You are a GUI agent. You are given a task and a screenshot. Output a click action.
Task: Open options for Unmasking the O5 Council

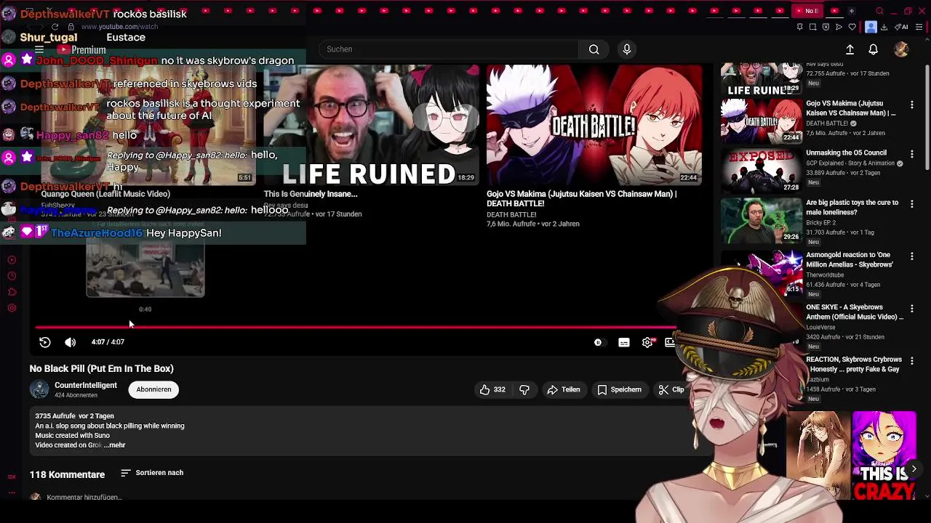click(912, 155)
